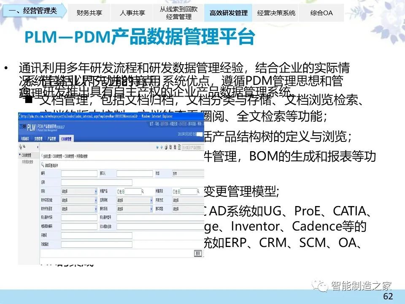The width and height of the screenshot is (405, 304).
Task: Open the 人事共享 slide tab
Action: click(132, 13)
